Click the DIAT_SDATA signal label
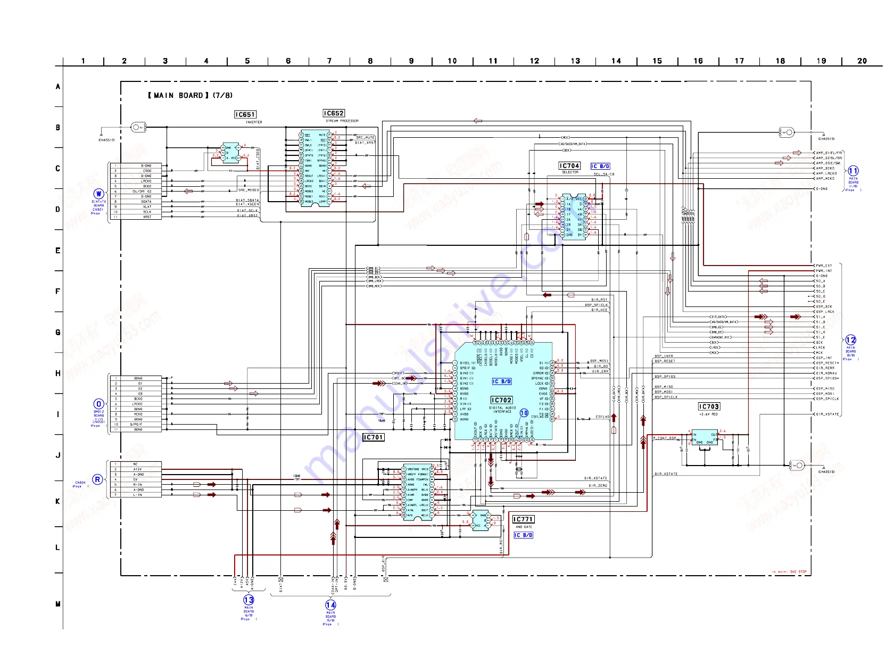 pos(247,201)
